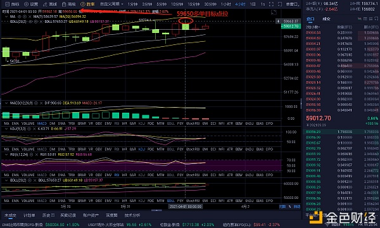380x228 pixels.
Task: Select the 1s interval
Action: (x=263, y=4)
